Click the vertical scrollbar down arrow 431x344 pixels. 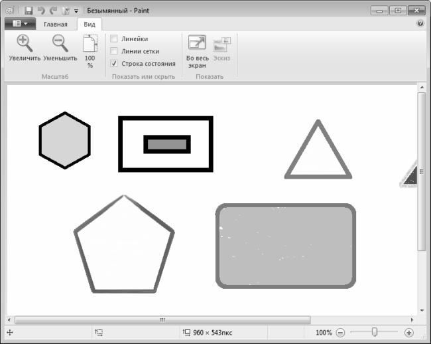point(422,311)
